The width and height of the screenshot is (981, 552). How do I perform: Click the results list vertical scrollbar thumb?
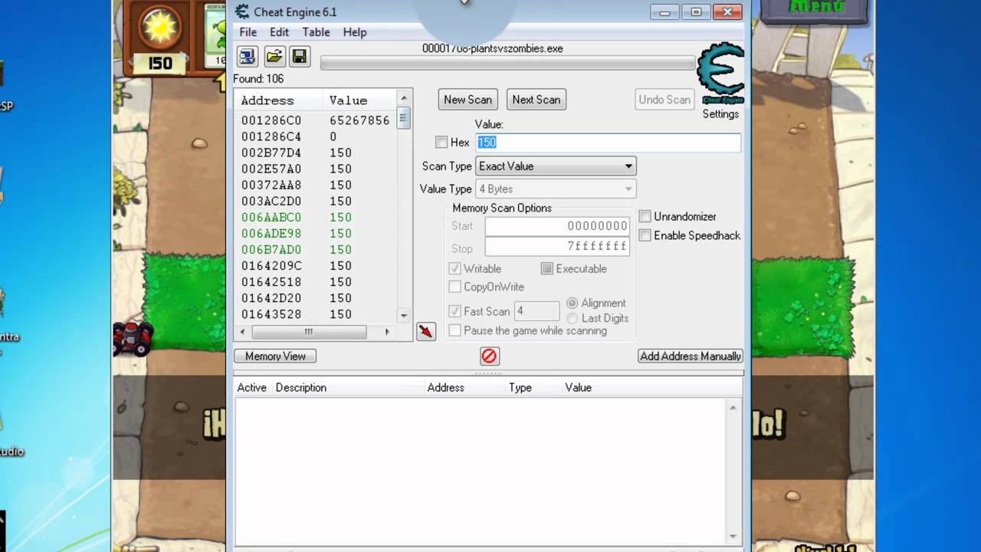coord(404,119)
